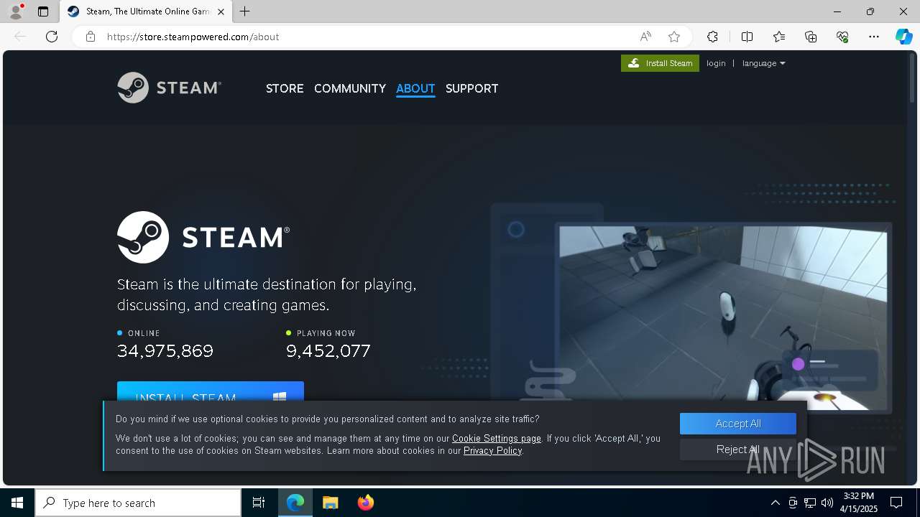Open the notifications action center
Screen dimensions: 920x517
(896, 503)
